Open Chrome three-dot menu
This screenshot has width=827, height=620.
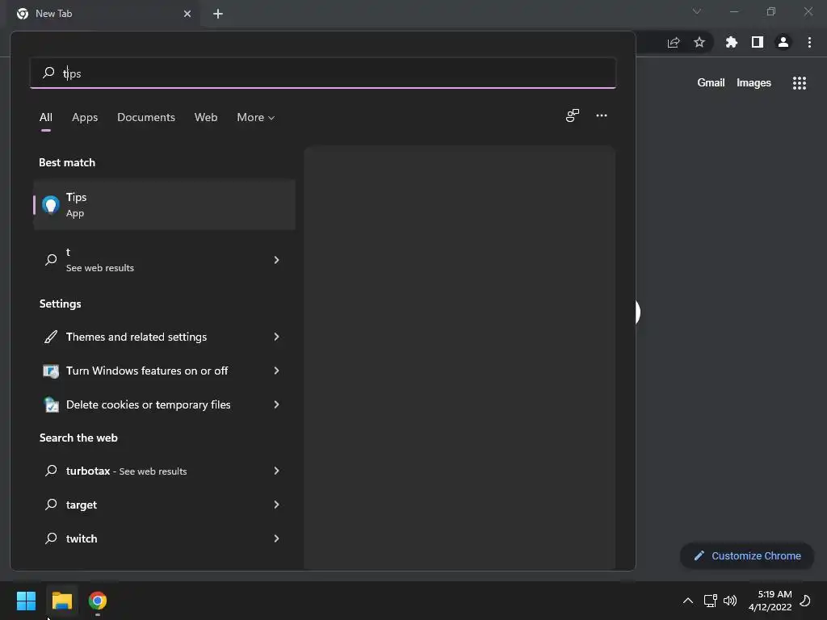tap(809, 42)
